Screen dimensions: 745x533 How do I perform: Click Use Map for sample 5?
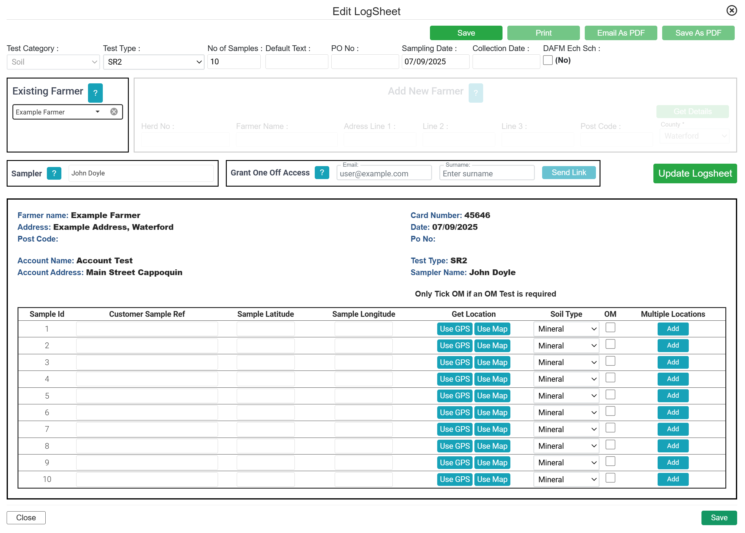pos(492,396)
